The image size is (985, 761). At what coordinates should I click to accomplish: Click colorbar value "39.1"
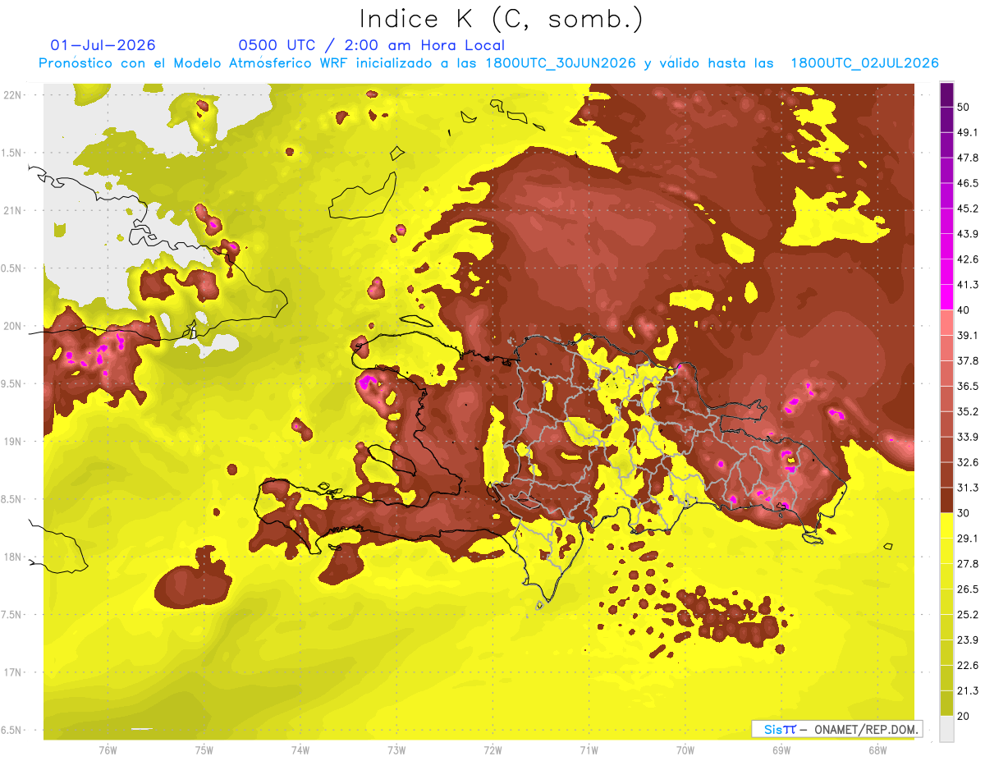point(968,335)
